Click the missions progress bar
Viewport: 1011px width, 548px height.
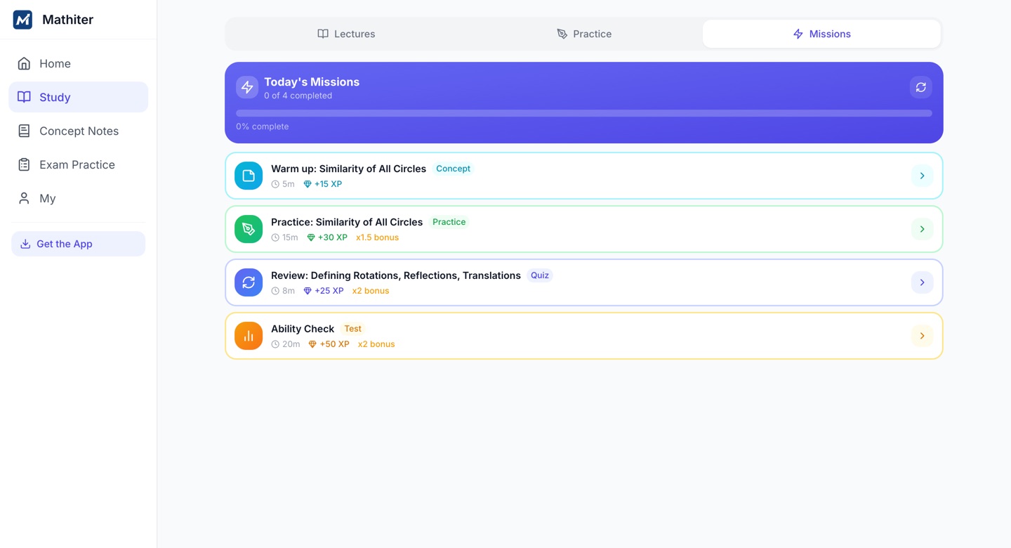(x=584, y=113)
